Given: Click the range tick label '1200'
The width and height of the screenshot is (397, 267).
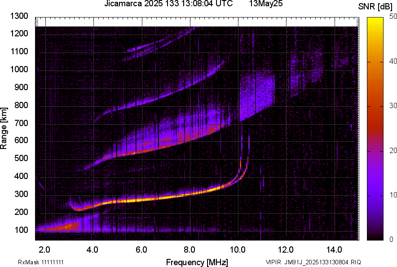Looking at the screenshot, I should pos(19,33).
